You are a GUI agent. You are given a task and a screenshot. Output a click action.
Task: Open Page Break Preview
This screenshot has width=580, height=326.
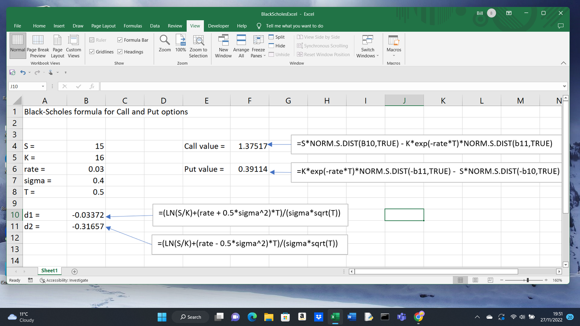(38, 46)
